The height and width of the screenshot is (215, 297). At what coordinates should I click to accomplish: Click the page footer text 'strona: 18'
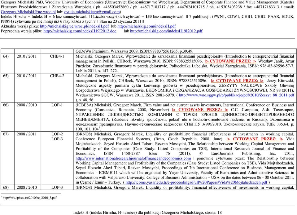coord(213,213)
